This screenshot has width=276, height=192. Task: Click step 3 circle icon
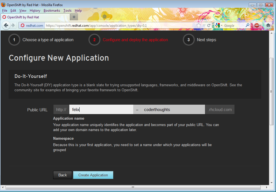189,40
